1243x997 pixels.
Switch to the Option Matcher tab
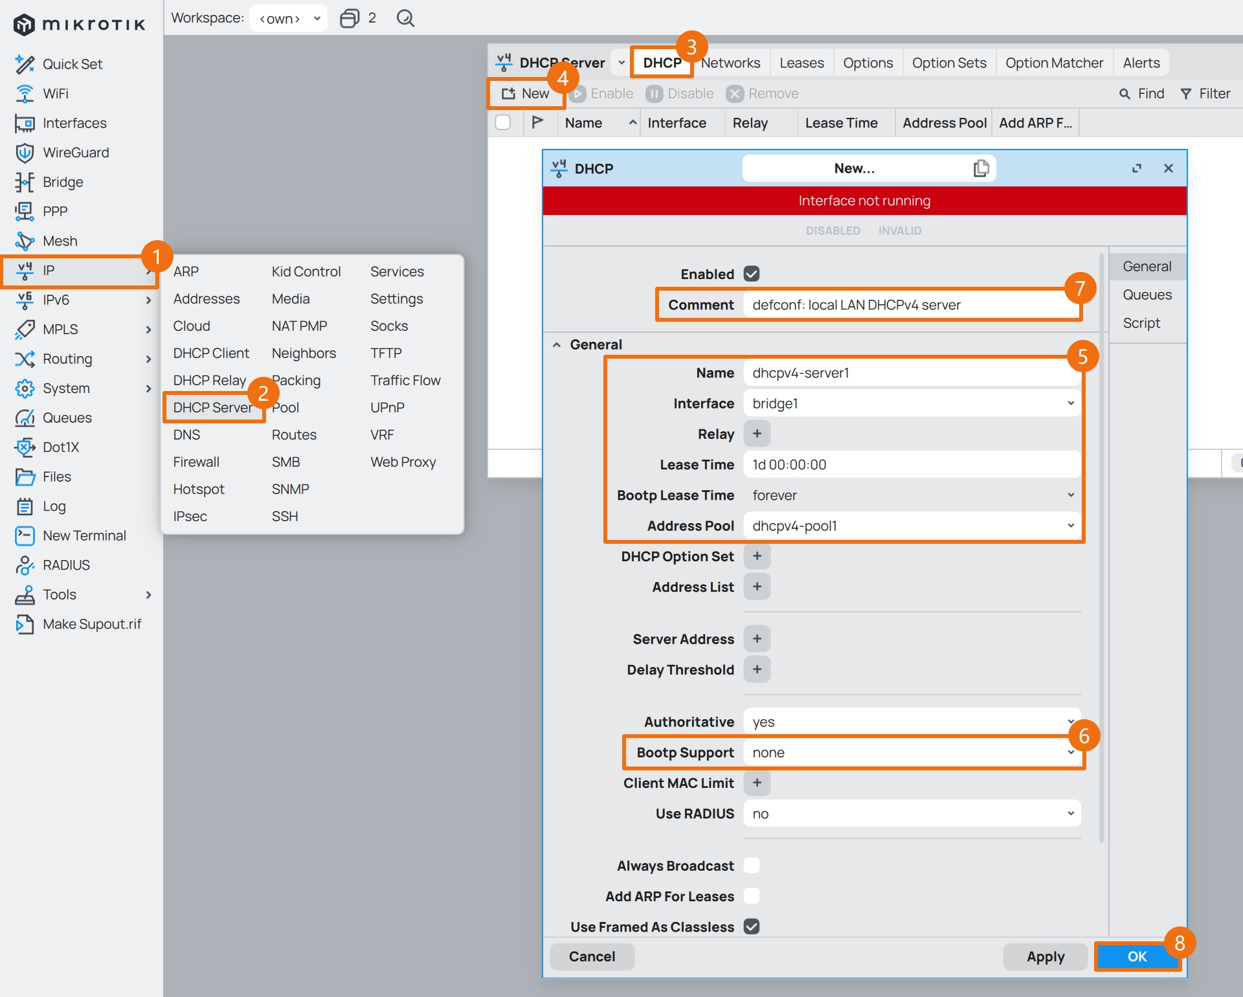tap(1054, 63)
